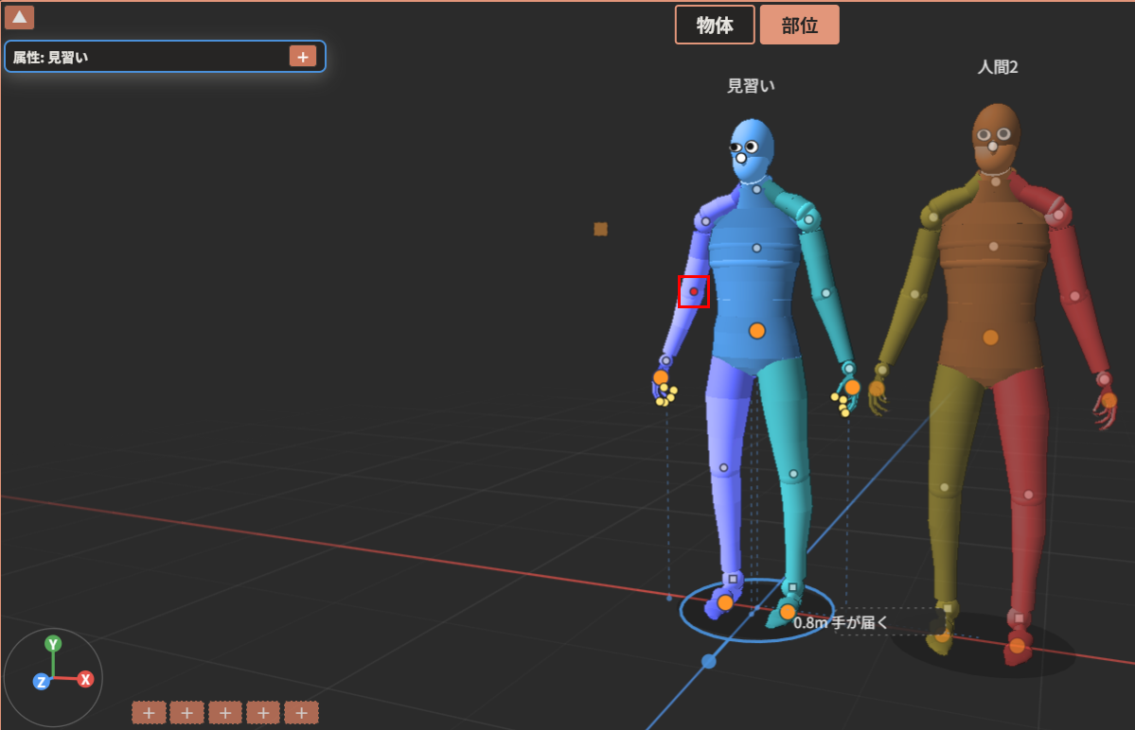Select the orange hand marker on 見習い's teal arm
This screenshot has height=730, width=1135.
click(x=853, y=388)
